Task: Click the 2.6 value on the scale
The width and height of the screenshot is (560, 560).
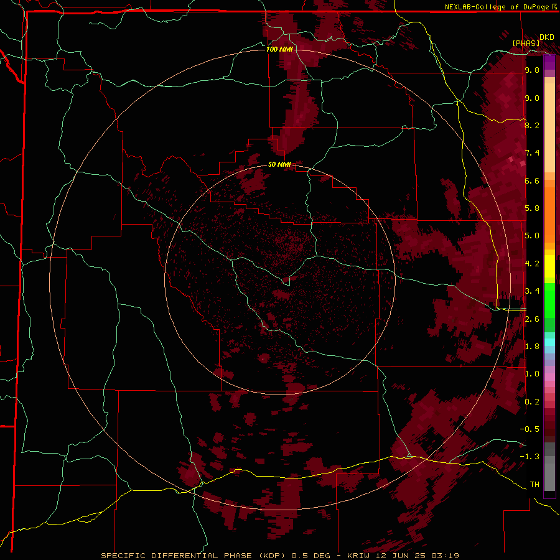Action: tap(532, 319)
